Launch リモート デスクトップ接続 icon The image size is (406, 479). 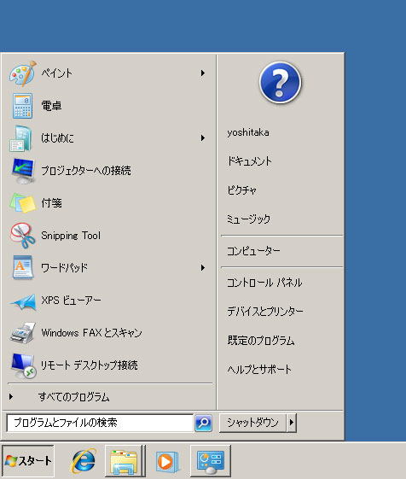23,365
